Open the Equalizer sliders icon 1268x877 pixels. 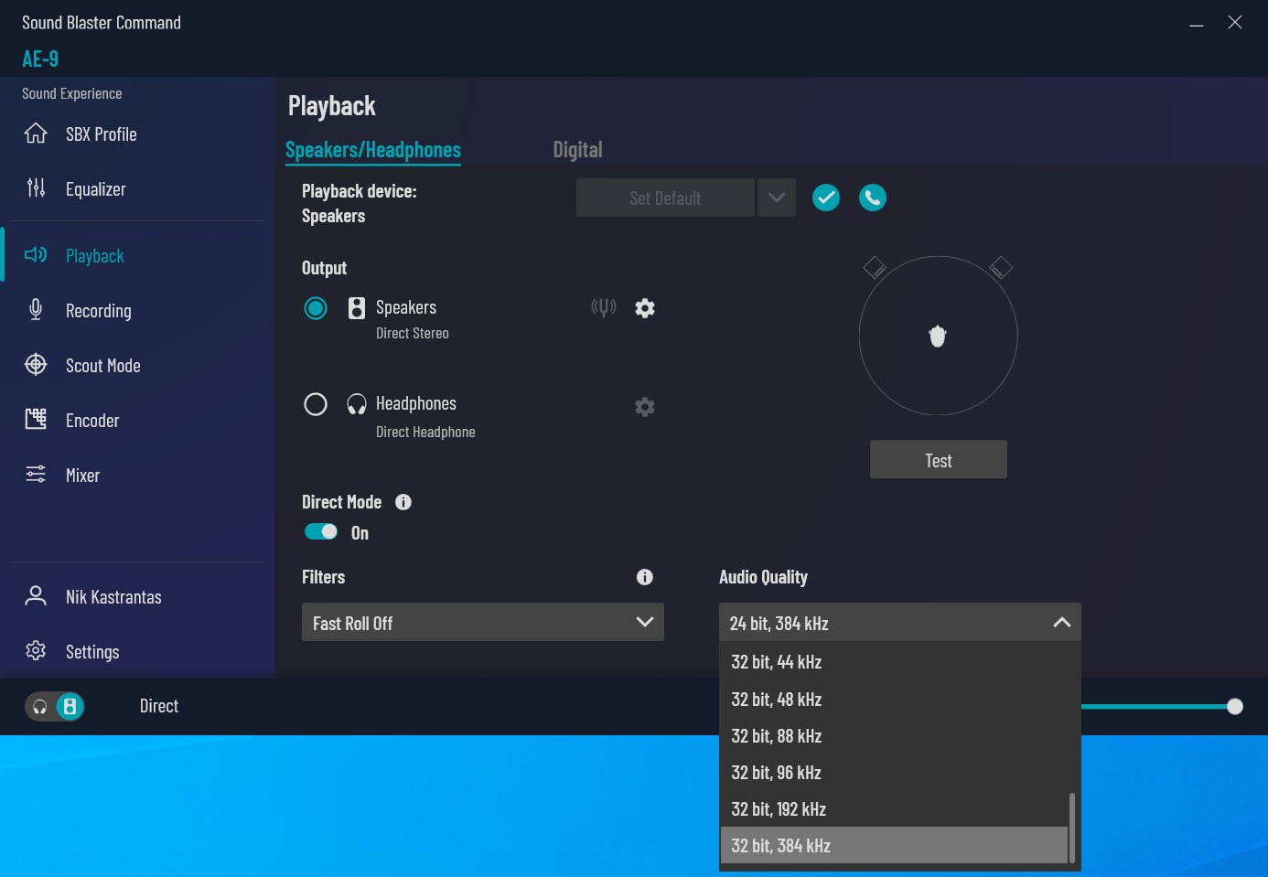point(36,188)
